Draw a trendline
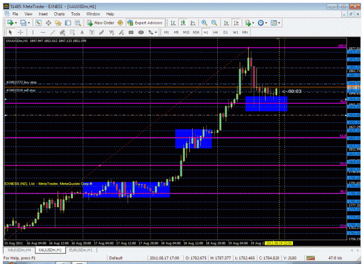The height and width of the screenshot is (264, 364). tap(52, 32)
